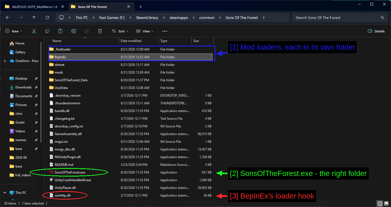Image resolution: width=391 pixels, height=207 pixels.
Task: Add a new tab with the plus button
Action: (x=141, y=7)
